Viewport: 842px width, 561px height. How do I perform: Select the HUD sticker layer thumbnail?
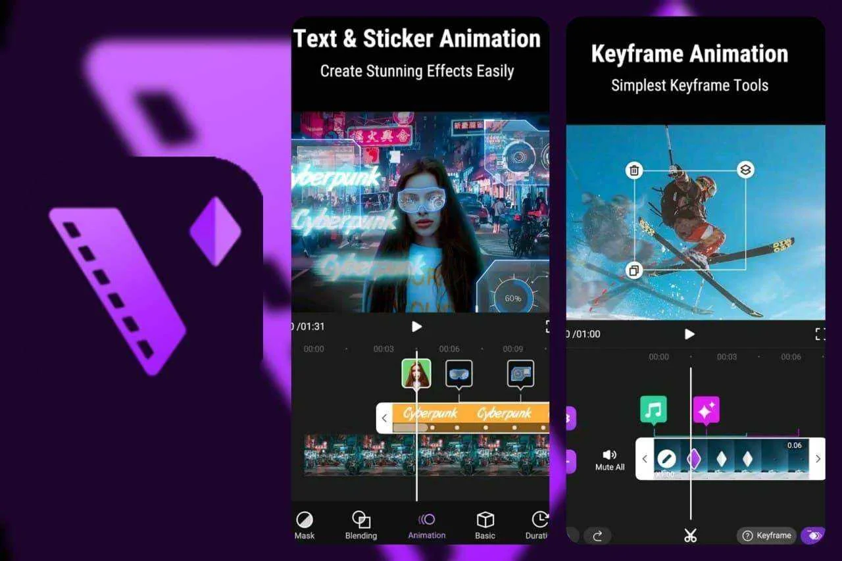tap(520, 374)
